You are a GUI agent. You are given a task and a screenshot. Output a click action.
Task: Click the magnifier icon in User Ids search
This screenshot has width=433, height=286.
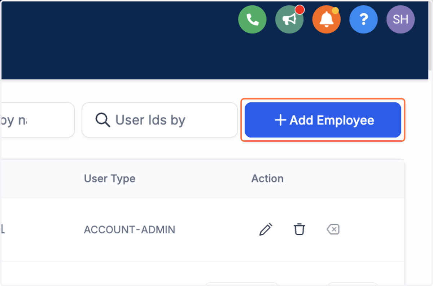(x=103, y=120)
